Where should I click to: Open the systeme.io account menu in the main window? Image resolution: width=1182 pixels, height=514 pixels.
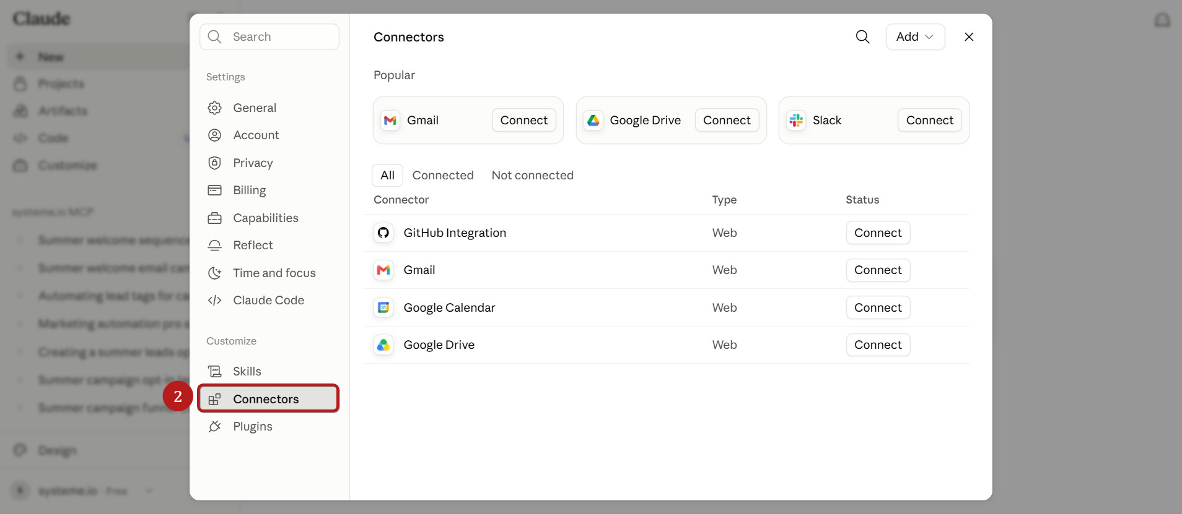click(83, 491)
